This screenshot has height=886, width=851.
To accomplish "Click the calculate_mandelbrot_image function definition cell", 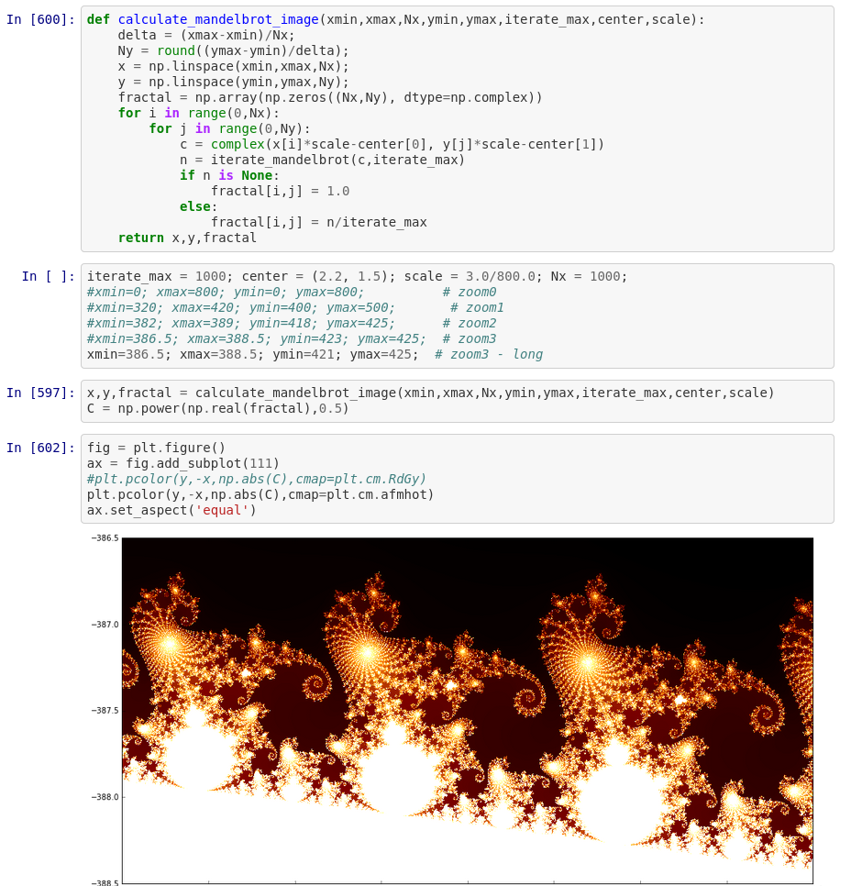I will pos(458,128).
